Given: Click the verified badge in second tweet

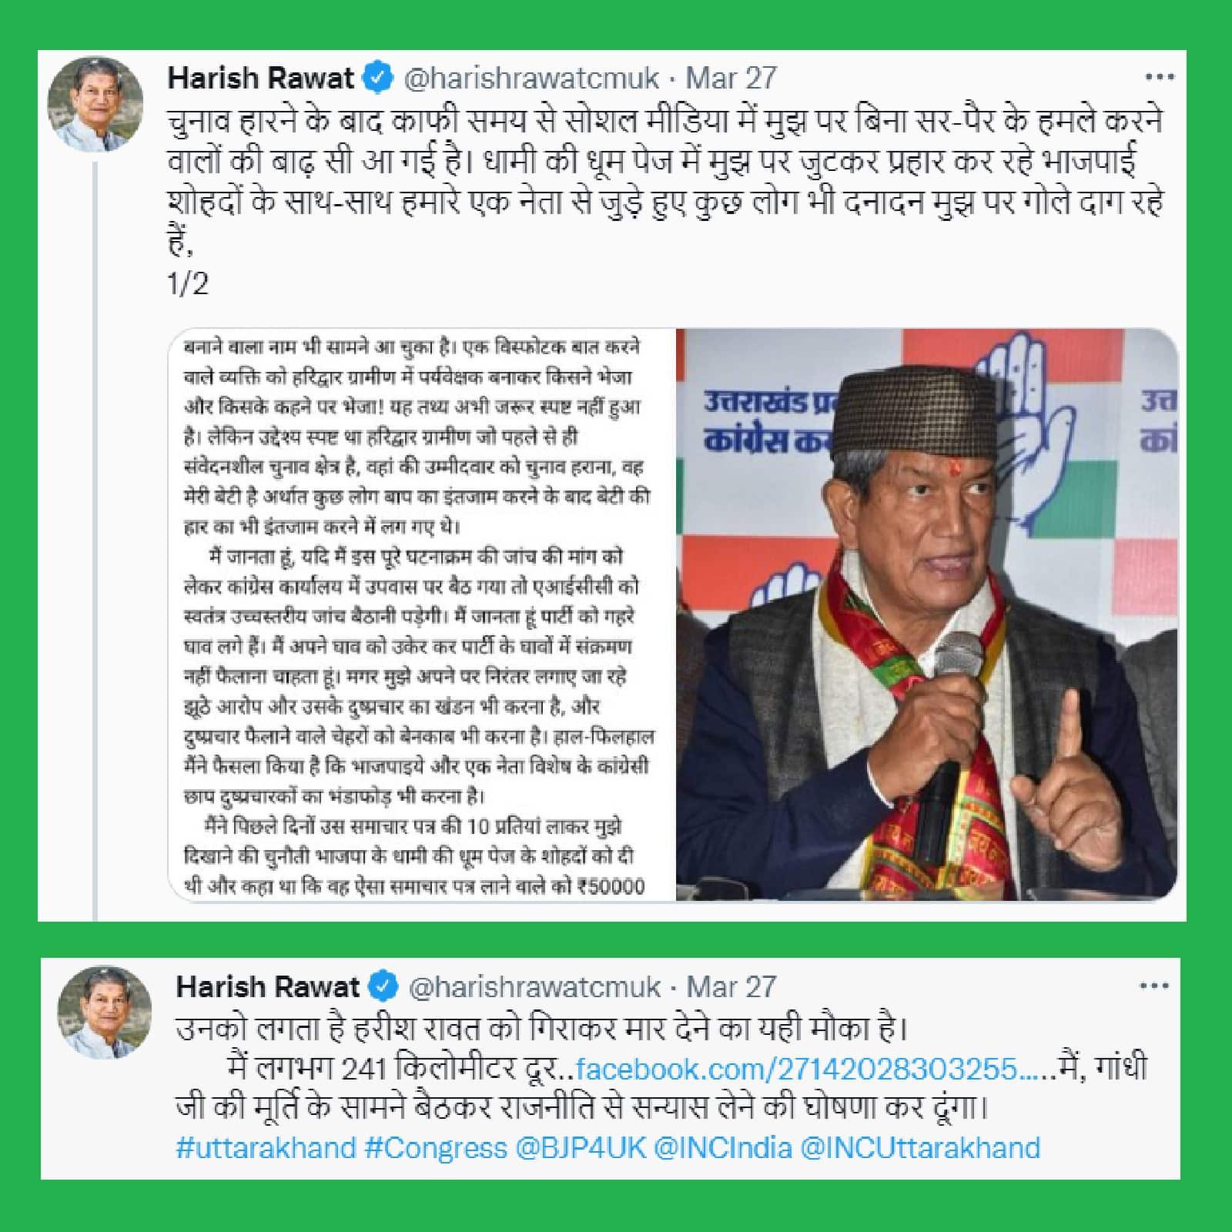Looking at the screenshot, I should tap(383, 986).
